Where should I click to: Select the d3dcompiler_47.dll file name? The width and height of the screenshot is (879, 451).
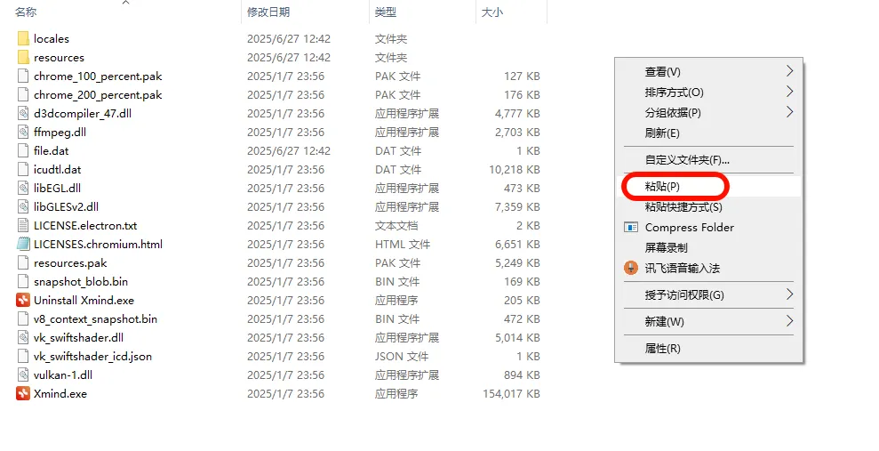83,113
